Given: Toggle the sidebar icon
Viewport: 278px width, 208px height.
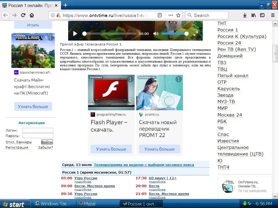Looking at the screenshot, I should (x=262, y=15).
